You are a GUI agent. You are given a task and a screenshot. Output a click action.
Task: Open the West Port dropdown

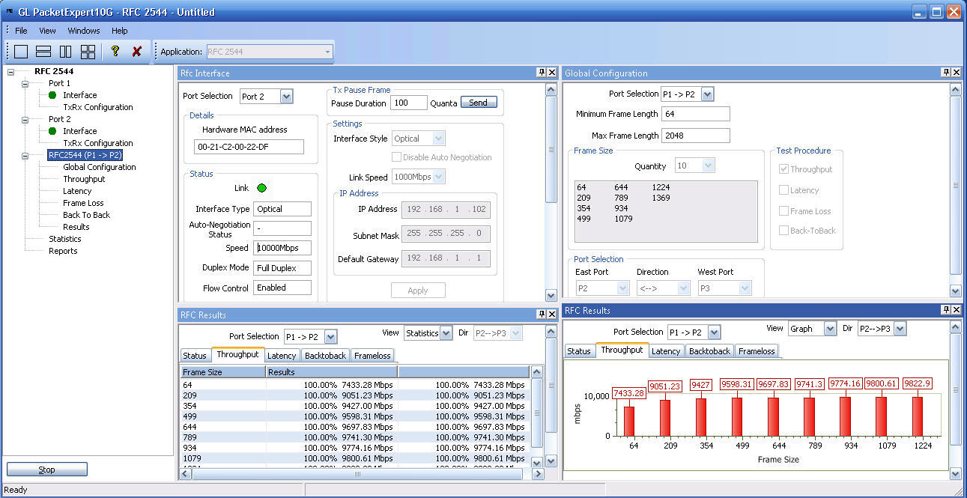(x=745, y=288)
